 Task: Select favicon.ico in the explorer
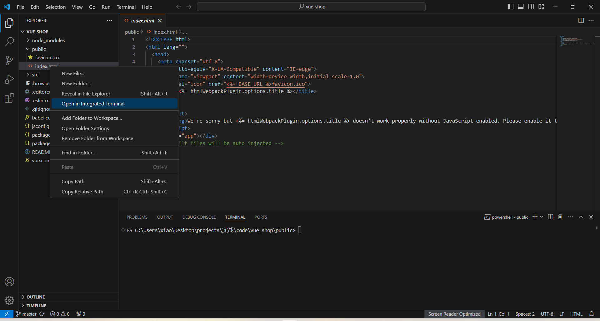tap(68, 57)
